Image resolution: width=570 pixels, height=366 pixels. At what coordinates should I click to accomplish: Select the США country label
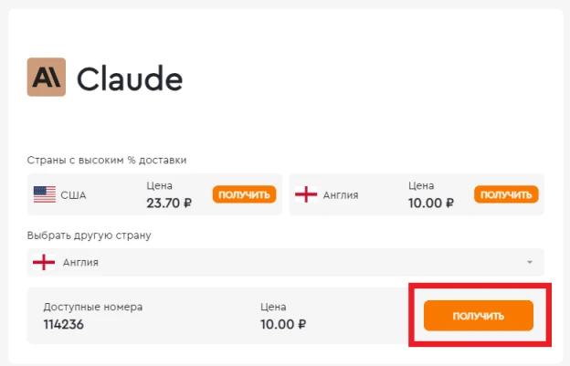[x=73, y=195]
